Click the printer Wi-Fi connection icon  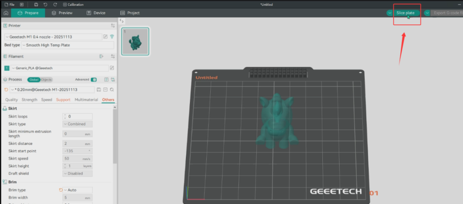pyautogui.click(x=112, y=37)
